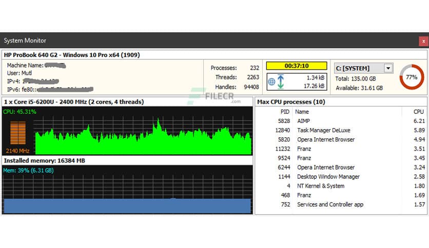Select the Desktop Window Manager process
Screen dimensions: 429x248
tap(341, 177)
